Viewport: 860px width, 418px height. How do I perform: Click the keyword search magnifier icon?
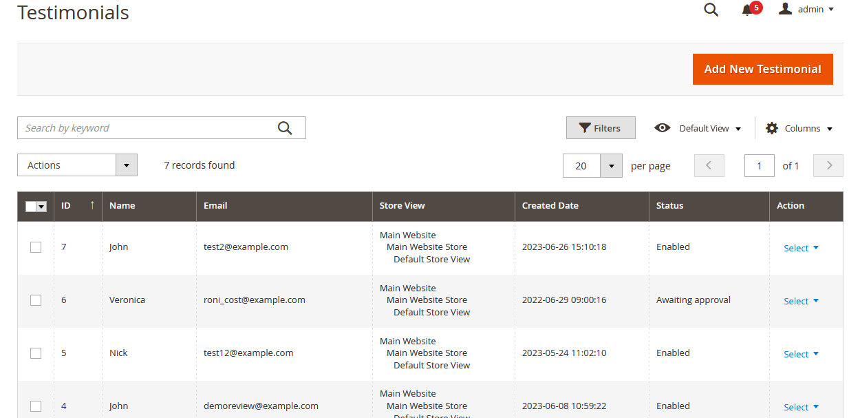[x=285, y=128]
